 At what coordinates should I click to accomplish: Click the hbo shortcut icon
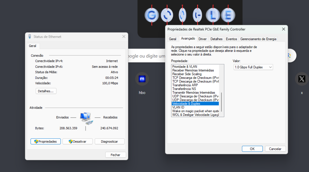pos(142,79)
